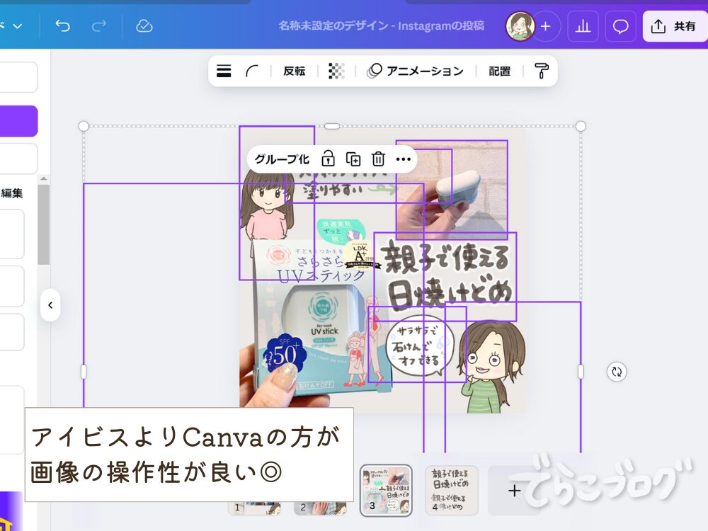This screenshot has width=708, height=531.
Task: Duplicate the selected elements
Action: coord(353,159)
